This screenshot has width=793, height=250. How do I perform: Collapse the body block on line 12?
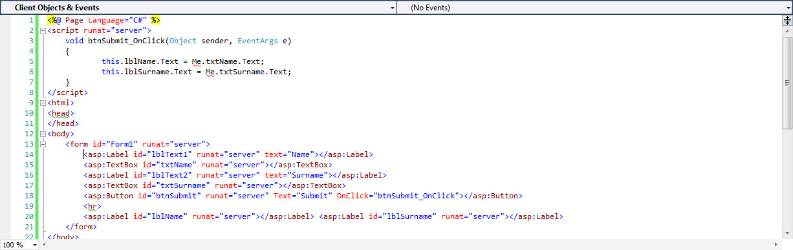pyautogui.click(x=43, y=134)
